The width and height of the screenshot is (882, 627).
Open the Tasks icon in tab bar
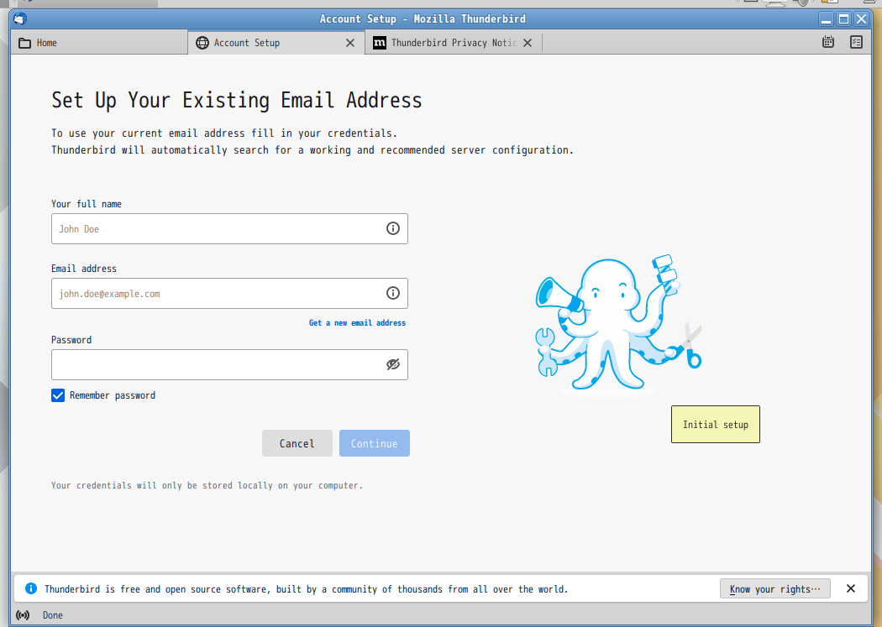pyautogui.click(x=856, y=42)
